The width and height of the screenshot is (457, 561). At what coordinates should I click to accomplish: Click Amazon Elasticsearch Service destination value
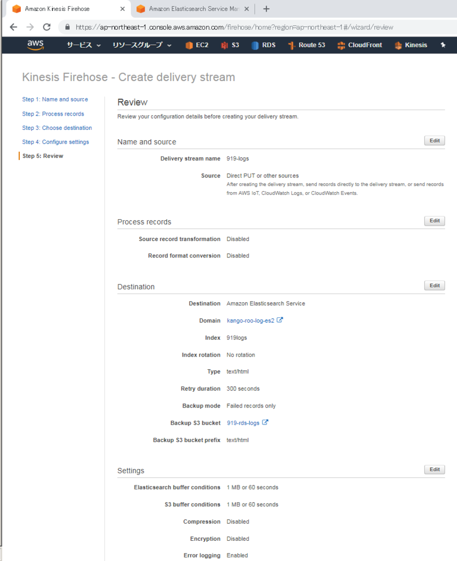pyautogui.click(x=266, y=304)
